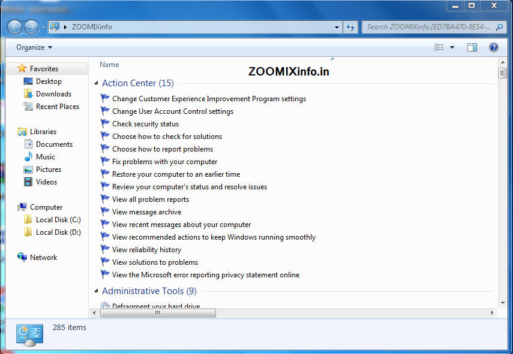Open Fix problems with your computer
The width and height of the screenshot is (513, 354).
164,161
